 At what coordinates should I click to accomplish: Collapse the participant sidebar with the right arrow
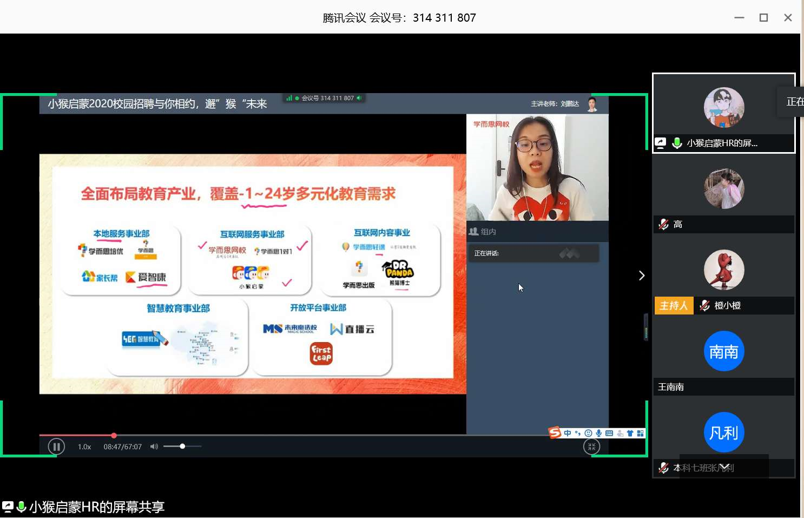pyautogui.click(x=642, y=276)
